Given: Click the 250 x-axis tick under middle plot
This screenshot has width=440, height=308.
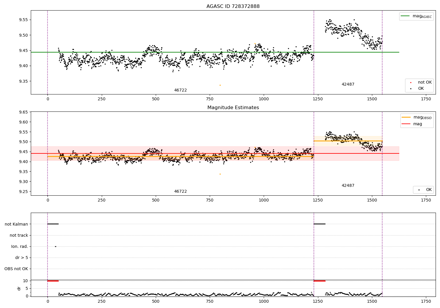Looking at the screenshot, I should point(101,200).
